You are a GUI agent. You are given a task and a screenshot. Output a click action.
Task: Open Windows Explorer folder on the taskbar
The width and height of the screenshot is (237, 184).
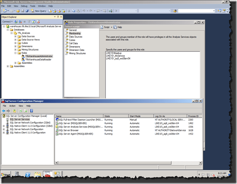coord(38,175)
